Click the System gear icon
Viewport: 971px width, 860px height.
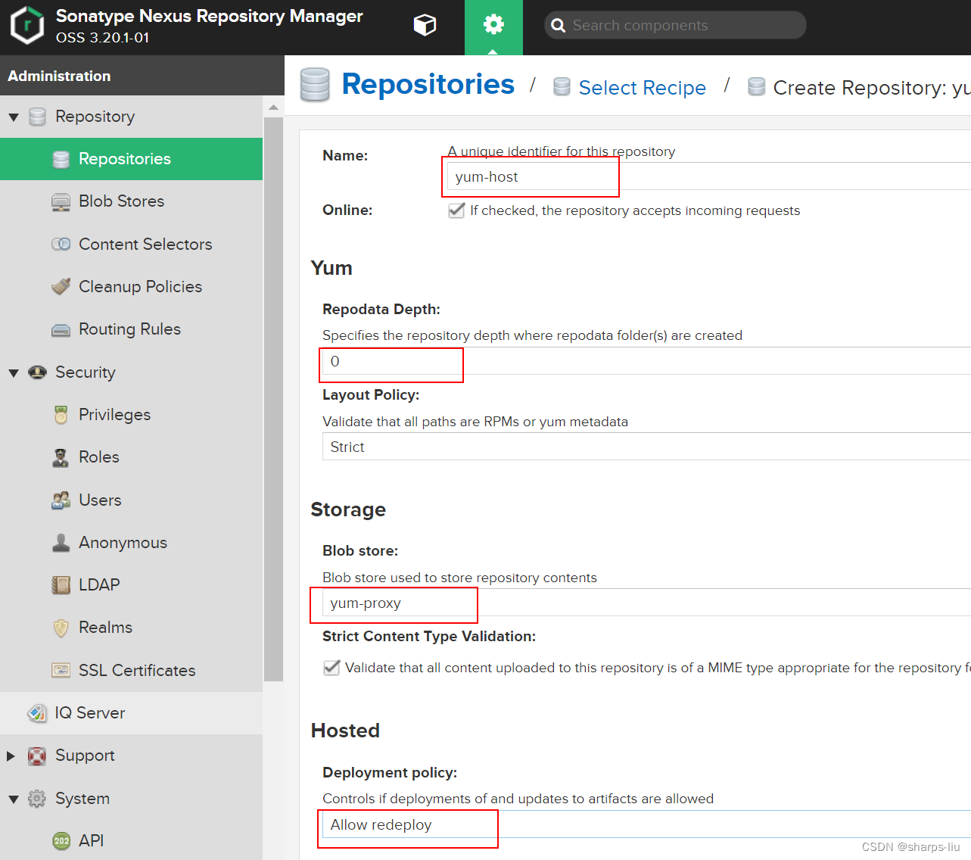point(37,799)
